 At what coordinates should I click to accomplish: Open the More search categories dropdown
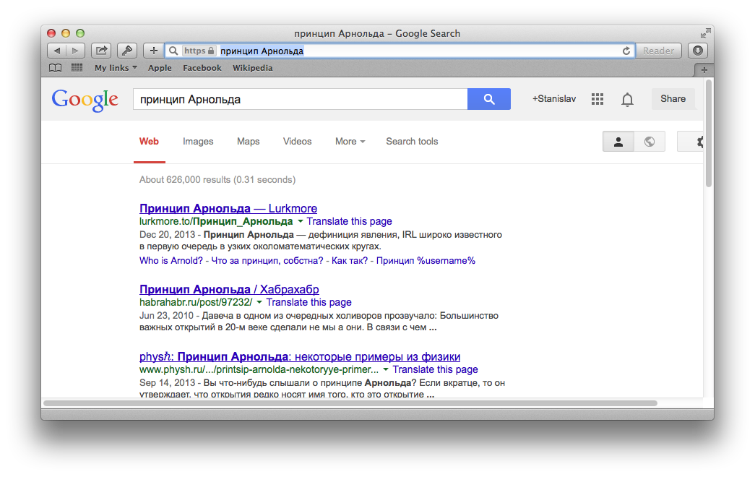350,141
